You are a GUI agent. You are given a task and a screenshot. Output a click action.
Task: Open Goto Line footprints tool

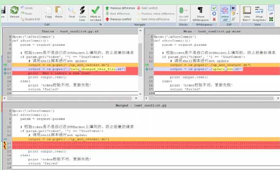coord(82,14)
